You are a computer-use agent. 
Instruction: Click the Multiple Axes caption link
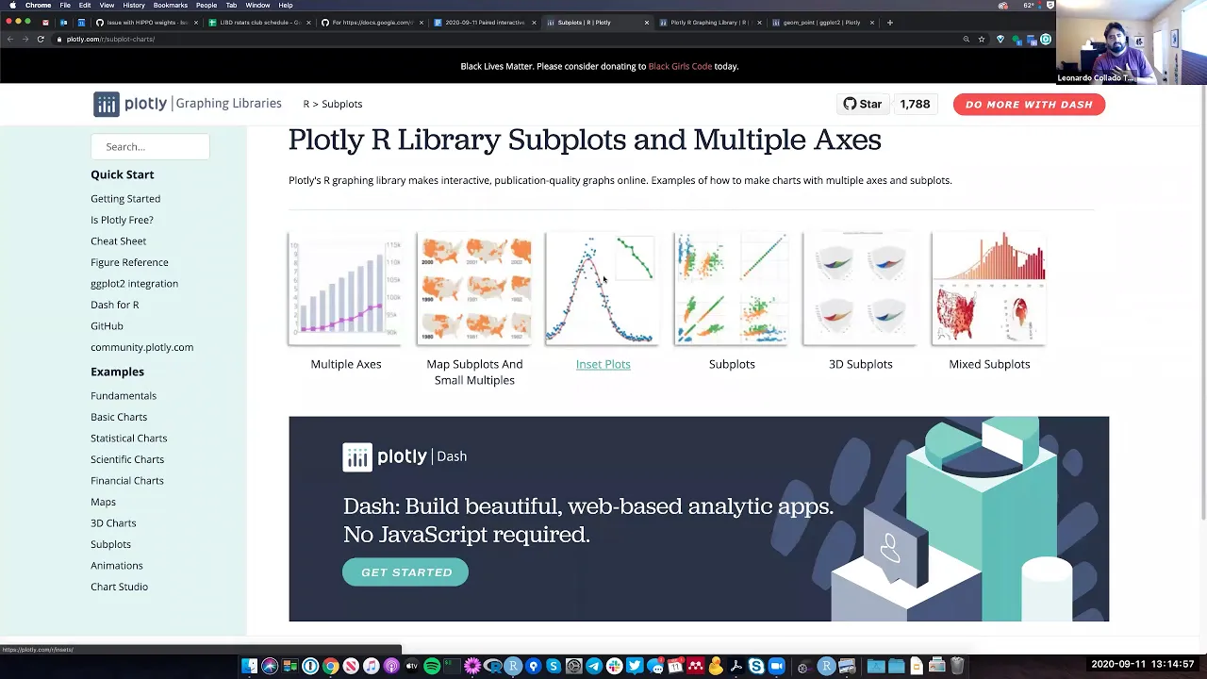pyautogui.click(x=346, y=364)
